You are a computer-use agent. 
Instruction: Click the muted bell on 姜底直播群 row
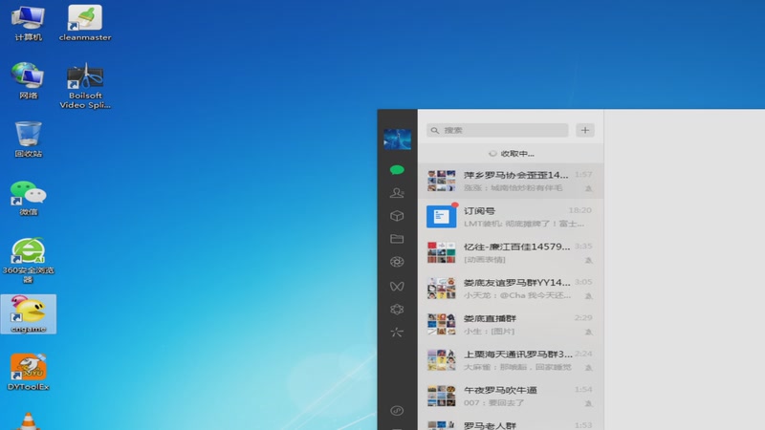(588, 332)
